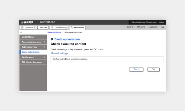Expand the Maintenance section
The height and width of the screenshot is (111, 185).
[33, 57]
